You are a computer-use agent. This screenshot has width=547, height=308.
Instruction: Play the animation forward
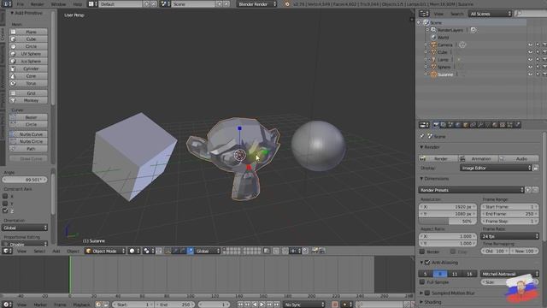(x=262, y=305)
